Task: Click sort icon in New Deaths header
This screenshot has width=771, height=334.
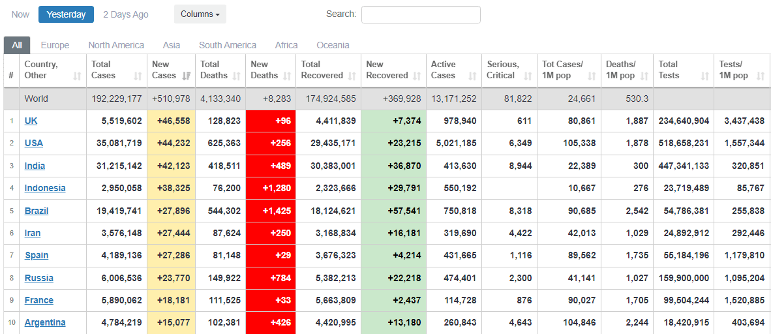Action: coord(288,76)
